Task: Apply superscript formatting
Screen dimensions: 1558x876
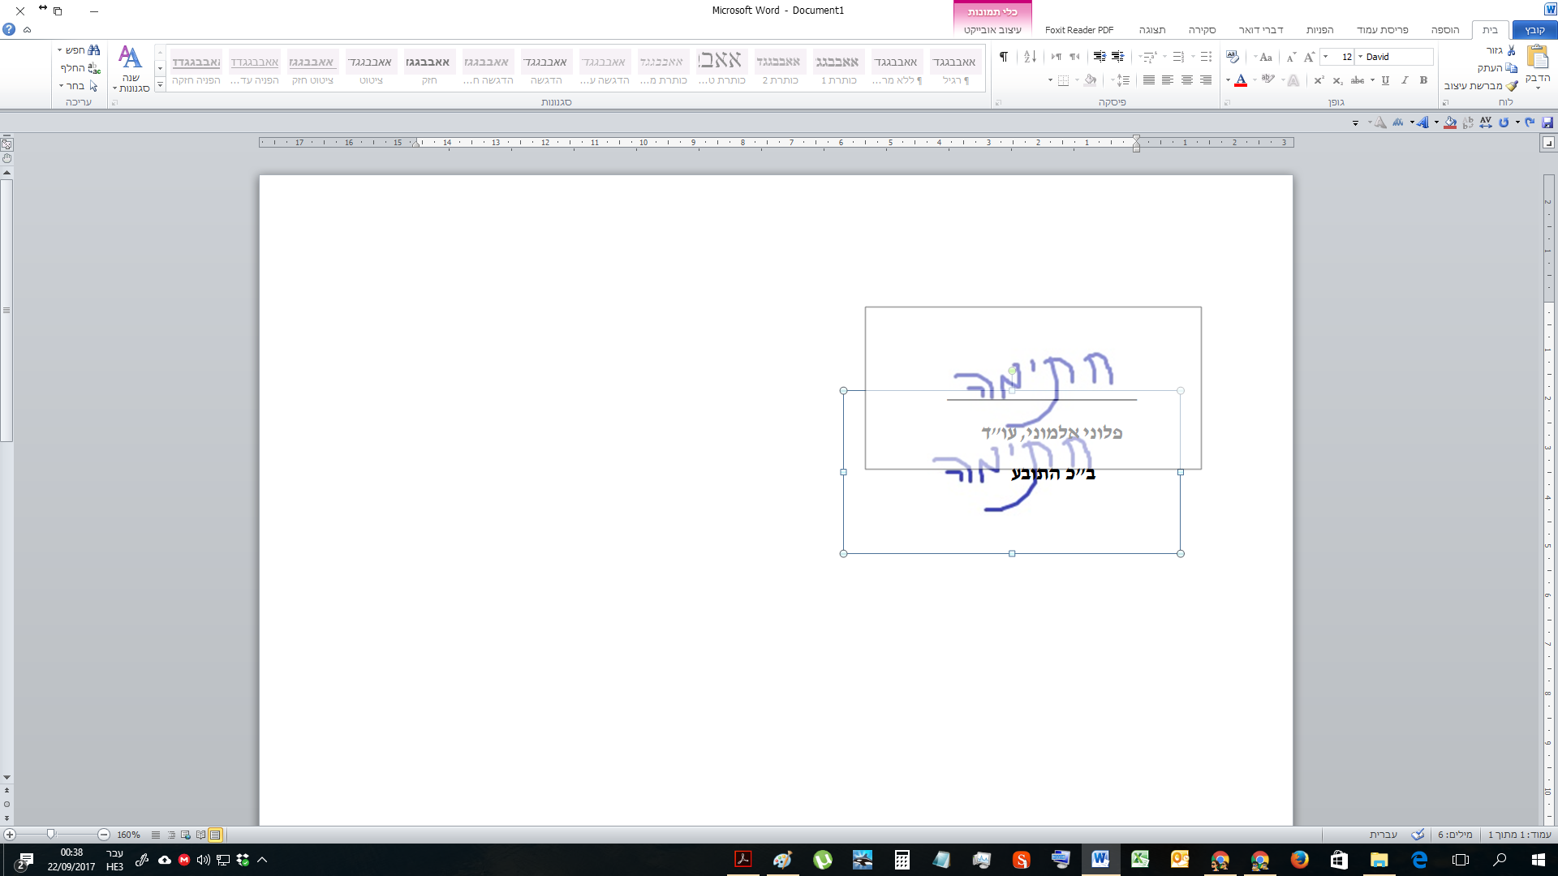Action: 1319,80
